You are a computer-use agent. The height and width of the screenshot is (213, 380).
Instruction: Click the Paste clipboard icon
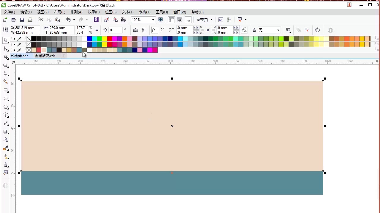click(x=58, y=20)
